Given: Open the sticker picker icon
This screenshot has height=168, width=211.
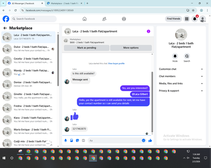Looking at the screenshot, I should click(x=78, y=140).
